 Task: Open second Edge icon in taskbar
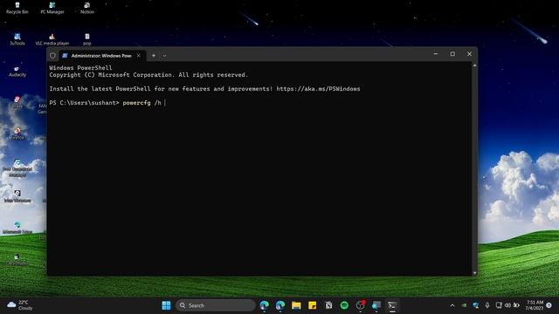tap(280, 305)
